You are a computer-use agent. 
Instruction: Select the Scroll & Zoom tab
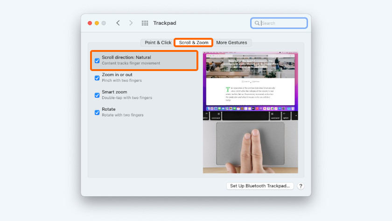click(x=194, y=43)
